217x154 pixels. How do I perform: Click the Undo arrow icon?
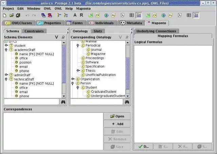point(27,15)
